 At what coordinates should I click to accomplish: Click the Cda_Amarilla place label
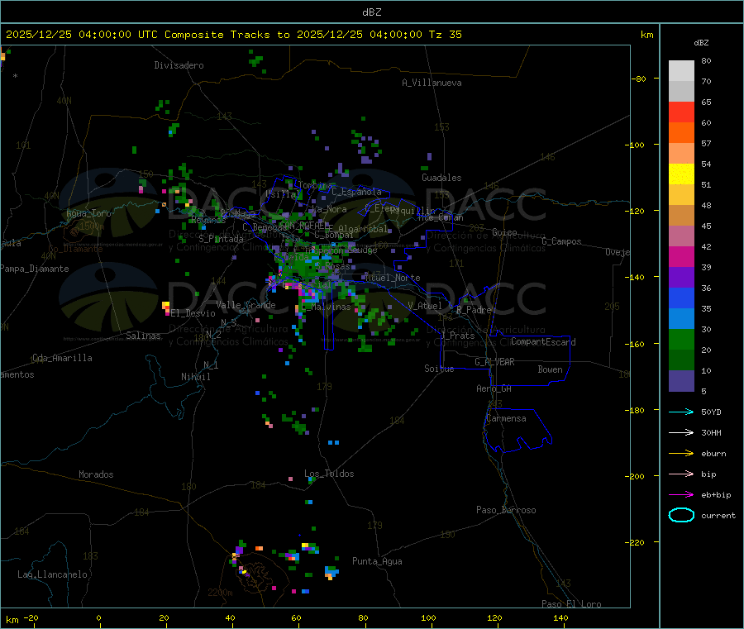pos(62,358)
